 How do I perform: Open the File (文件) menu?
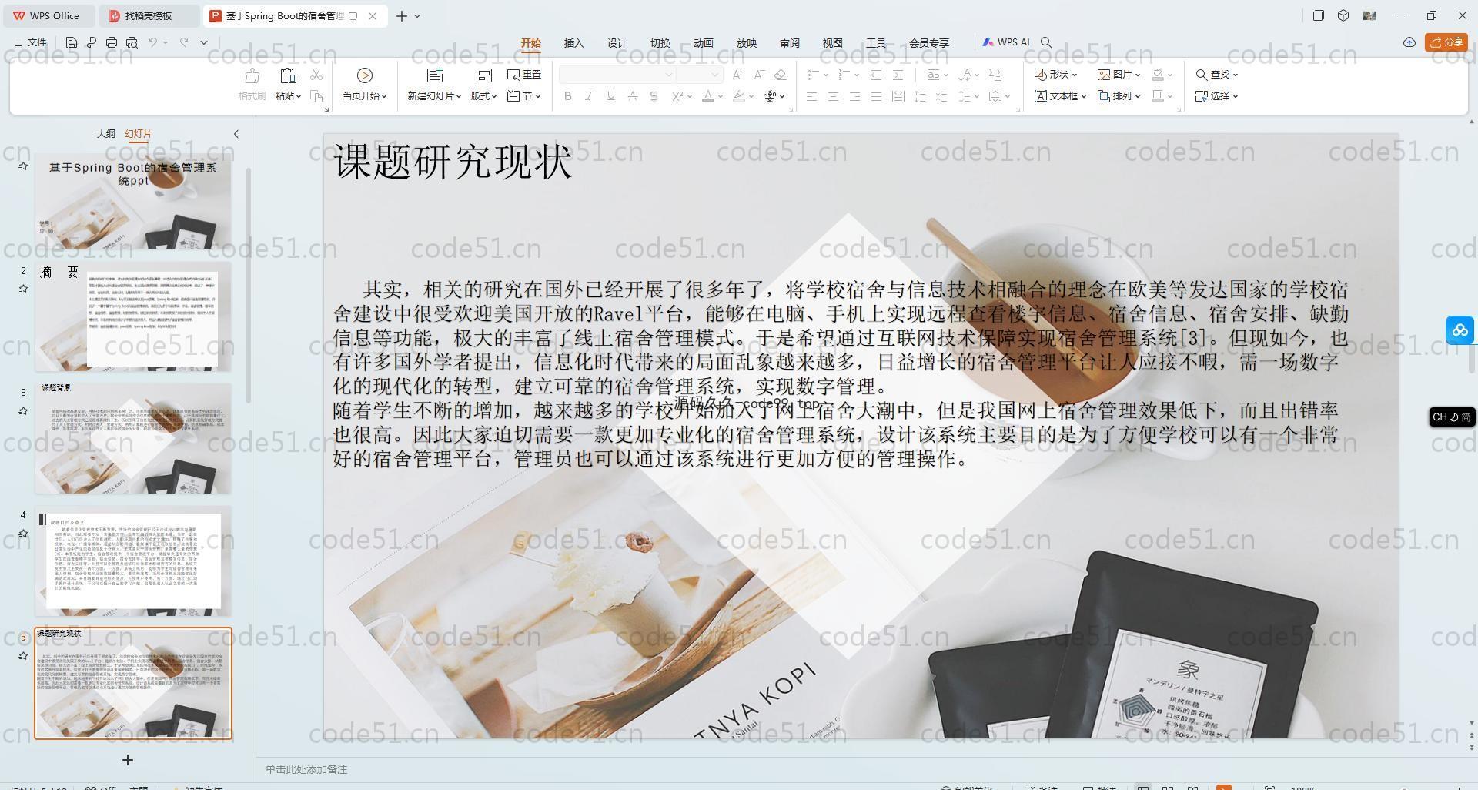coord(31,42)
